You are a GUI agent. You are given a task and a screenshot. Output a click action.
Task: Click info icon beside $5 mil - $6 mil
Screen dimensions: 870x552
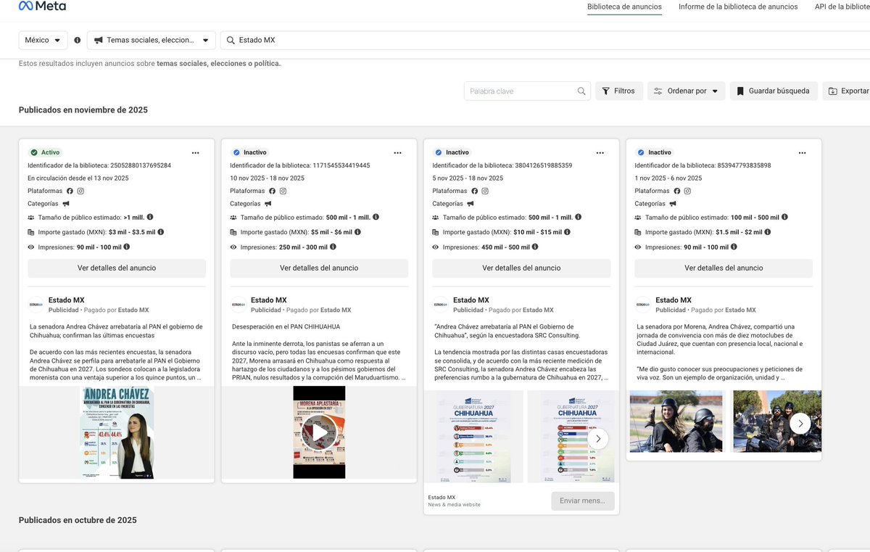[x=357, y=232]
